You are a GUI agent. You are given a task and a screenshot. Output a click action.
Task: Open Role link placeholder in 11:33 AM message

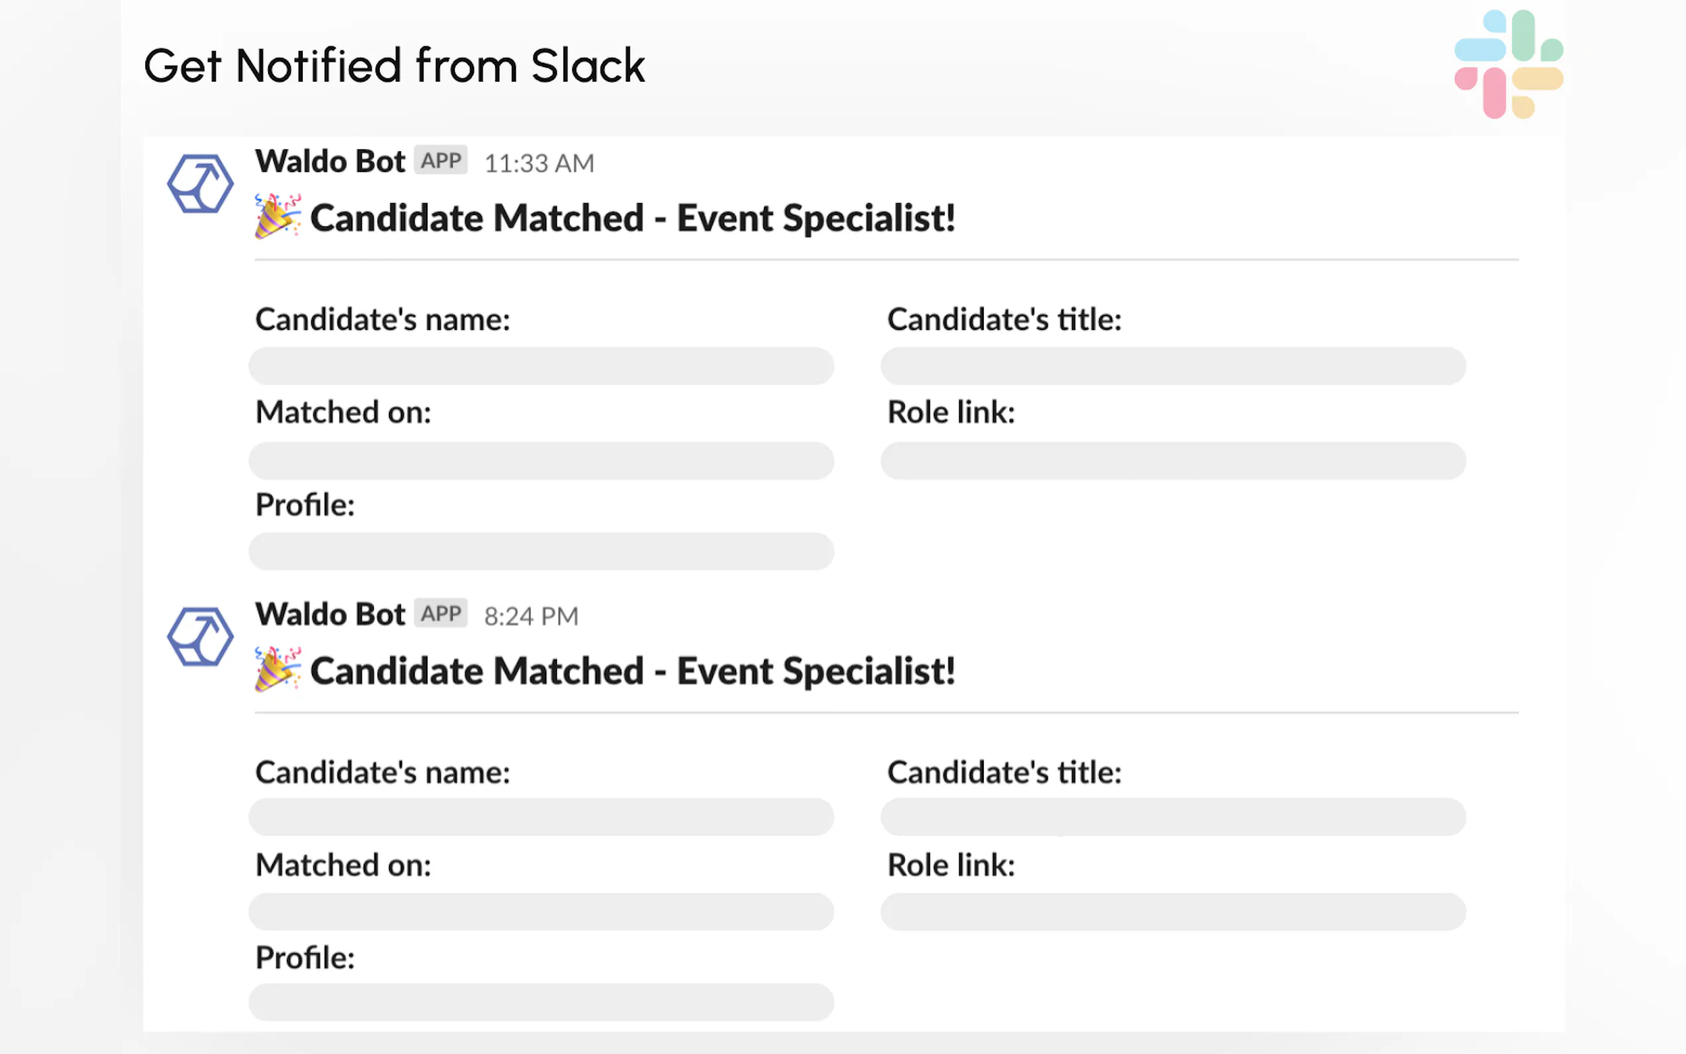click(x=1173, y=461)
